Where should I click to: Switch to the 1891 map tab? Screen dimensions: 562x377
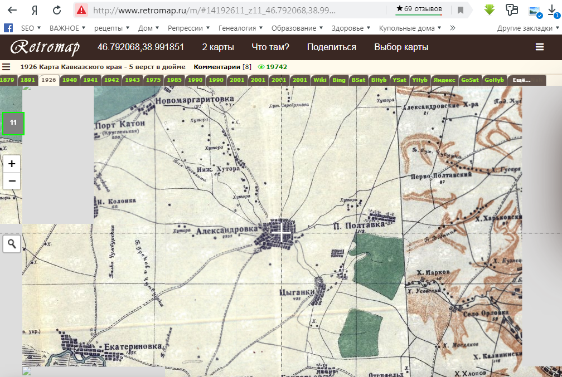click(28, 80)
